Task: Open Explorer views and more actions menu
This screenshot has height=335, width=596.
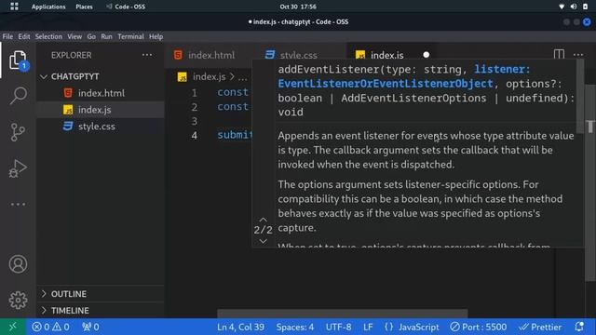Action: pyautogui.click(x=147, y=55)
